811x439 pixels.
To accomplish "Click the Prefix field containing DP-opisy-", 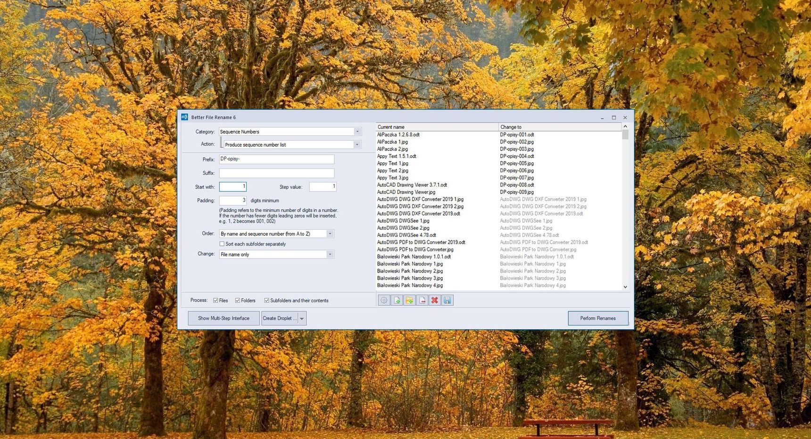I will pos(277,159).
